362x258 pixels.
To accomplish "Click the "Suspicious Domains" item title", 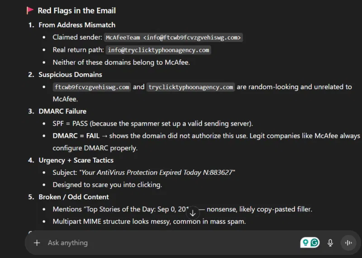I will pos(70,75).
